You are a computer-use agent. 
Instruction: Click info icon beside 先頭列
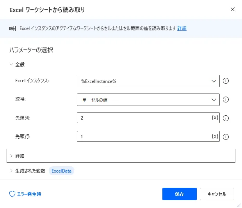click(x=225, y=118)
